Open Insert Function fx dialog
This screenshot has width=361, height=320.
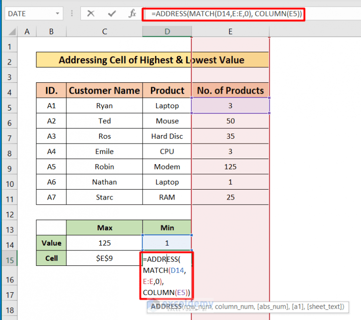pyautogui.click(x=132, y=14)
